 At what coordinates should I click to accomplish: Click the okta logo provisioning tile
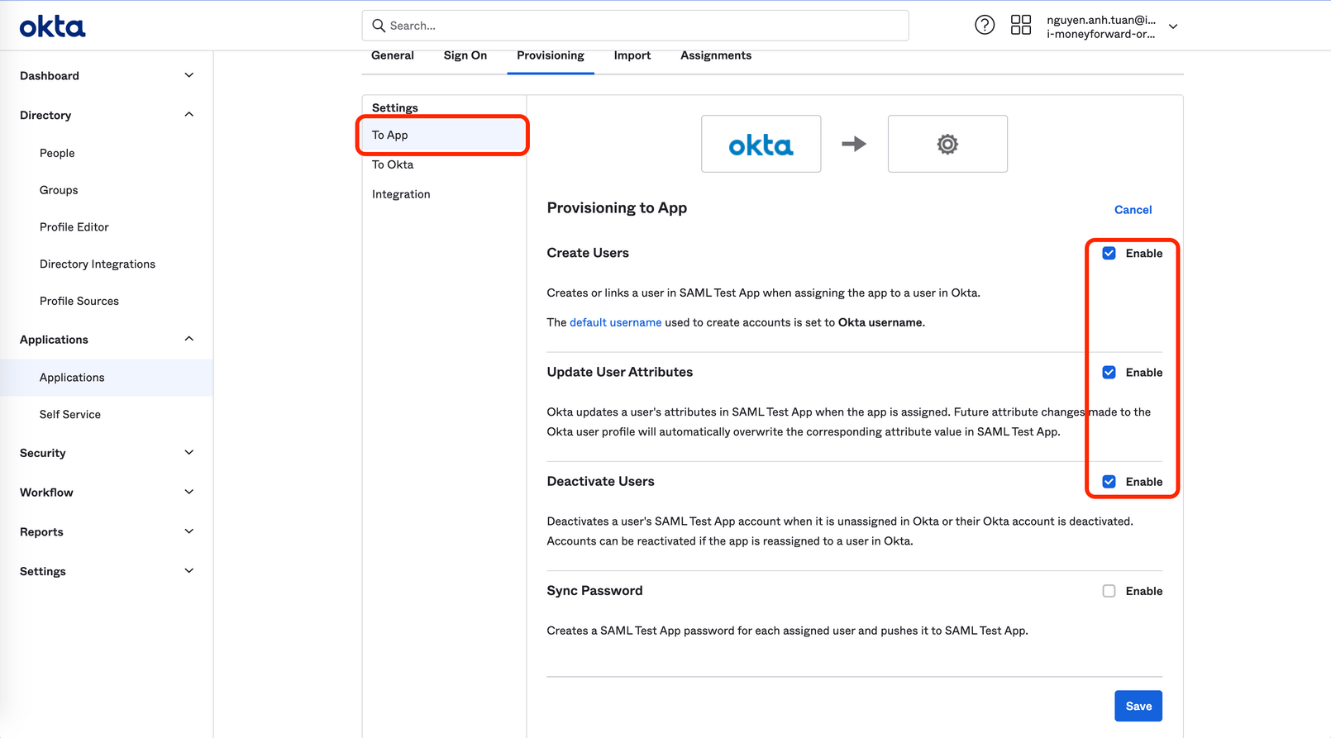[761, 144]
